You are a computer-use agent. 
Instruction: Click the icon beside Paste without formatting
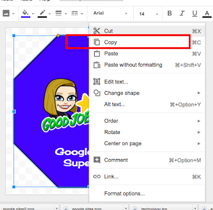[97, 65]
